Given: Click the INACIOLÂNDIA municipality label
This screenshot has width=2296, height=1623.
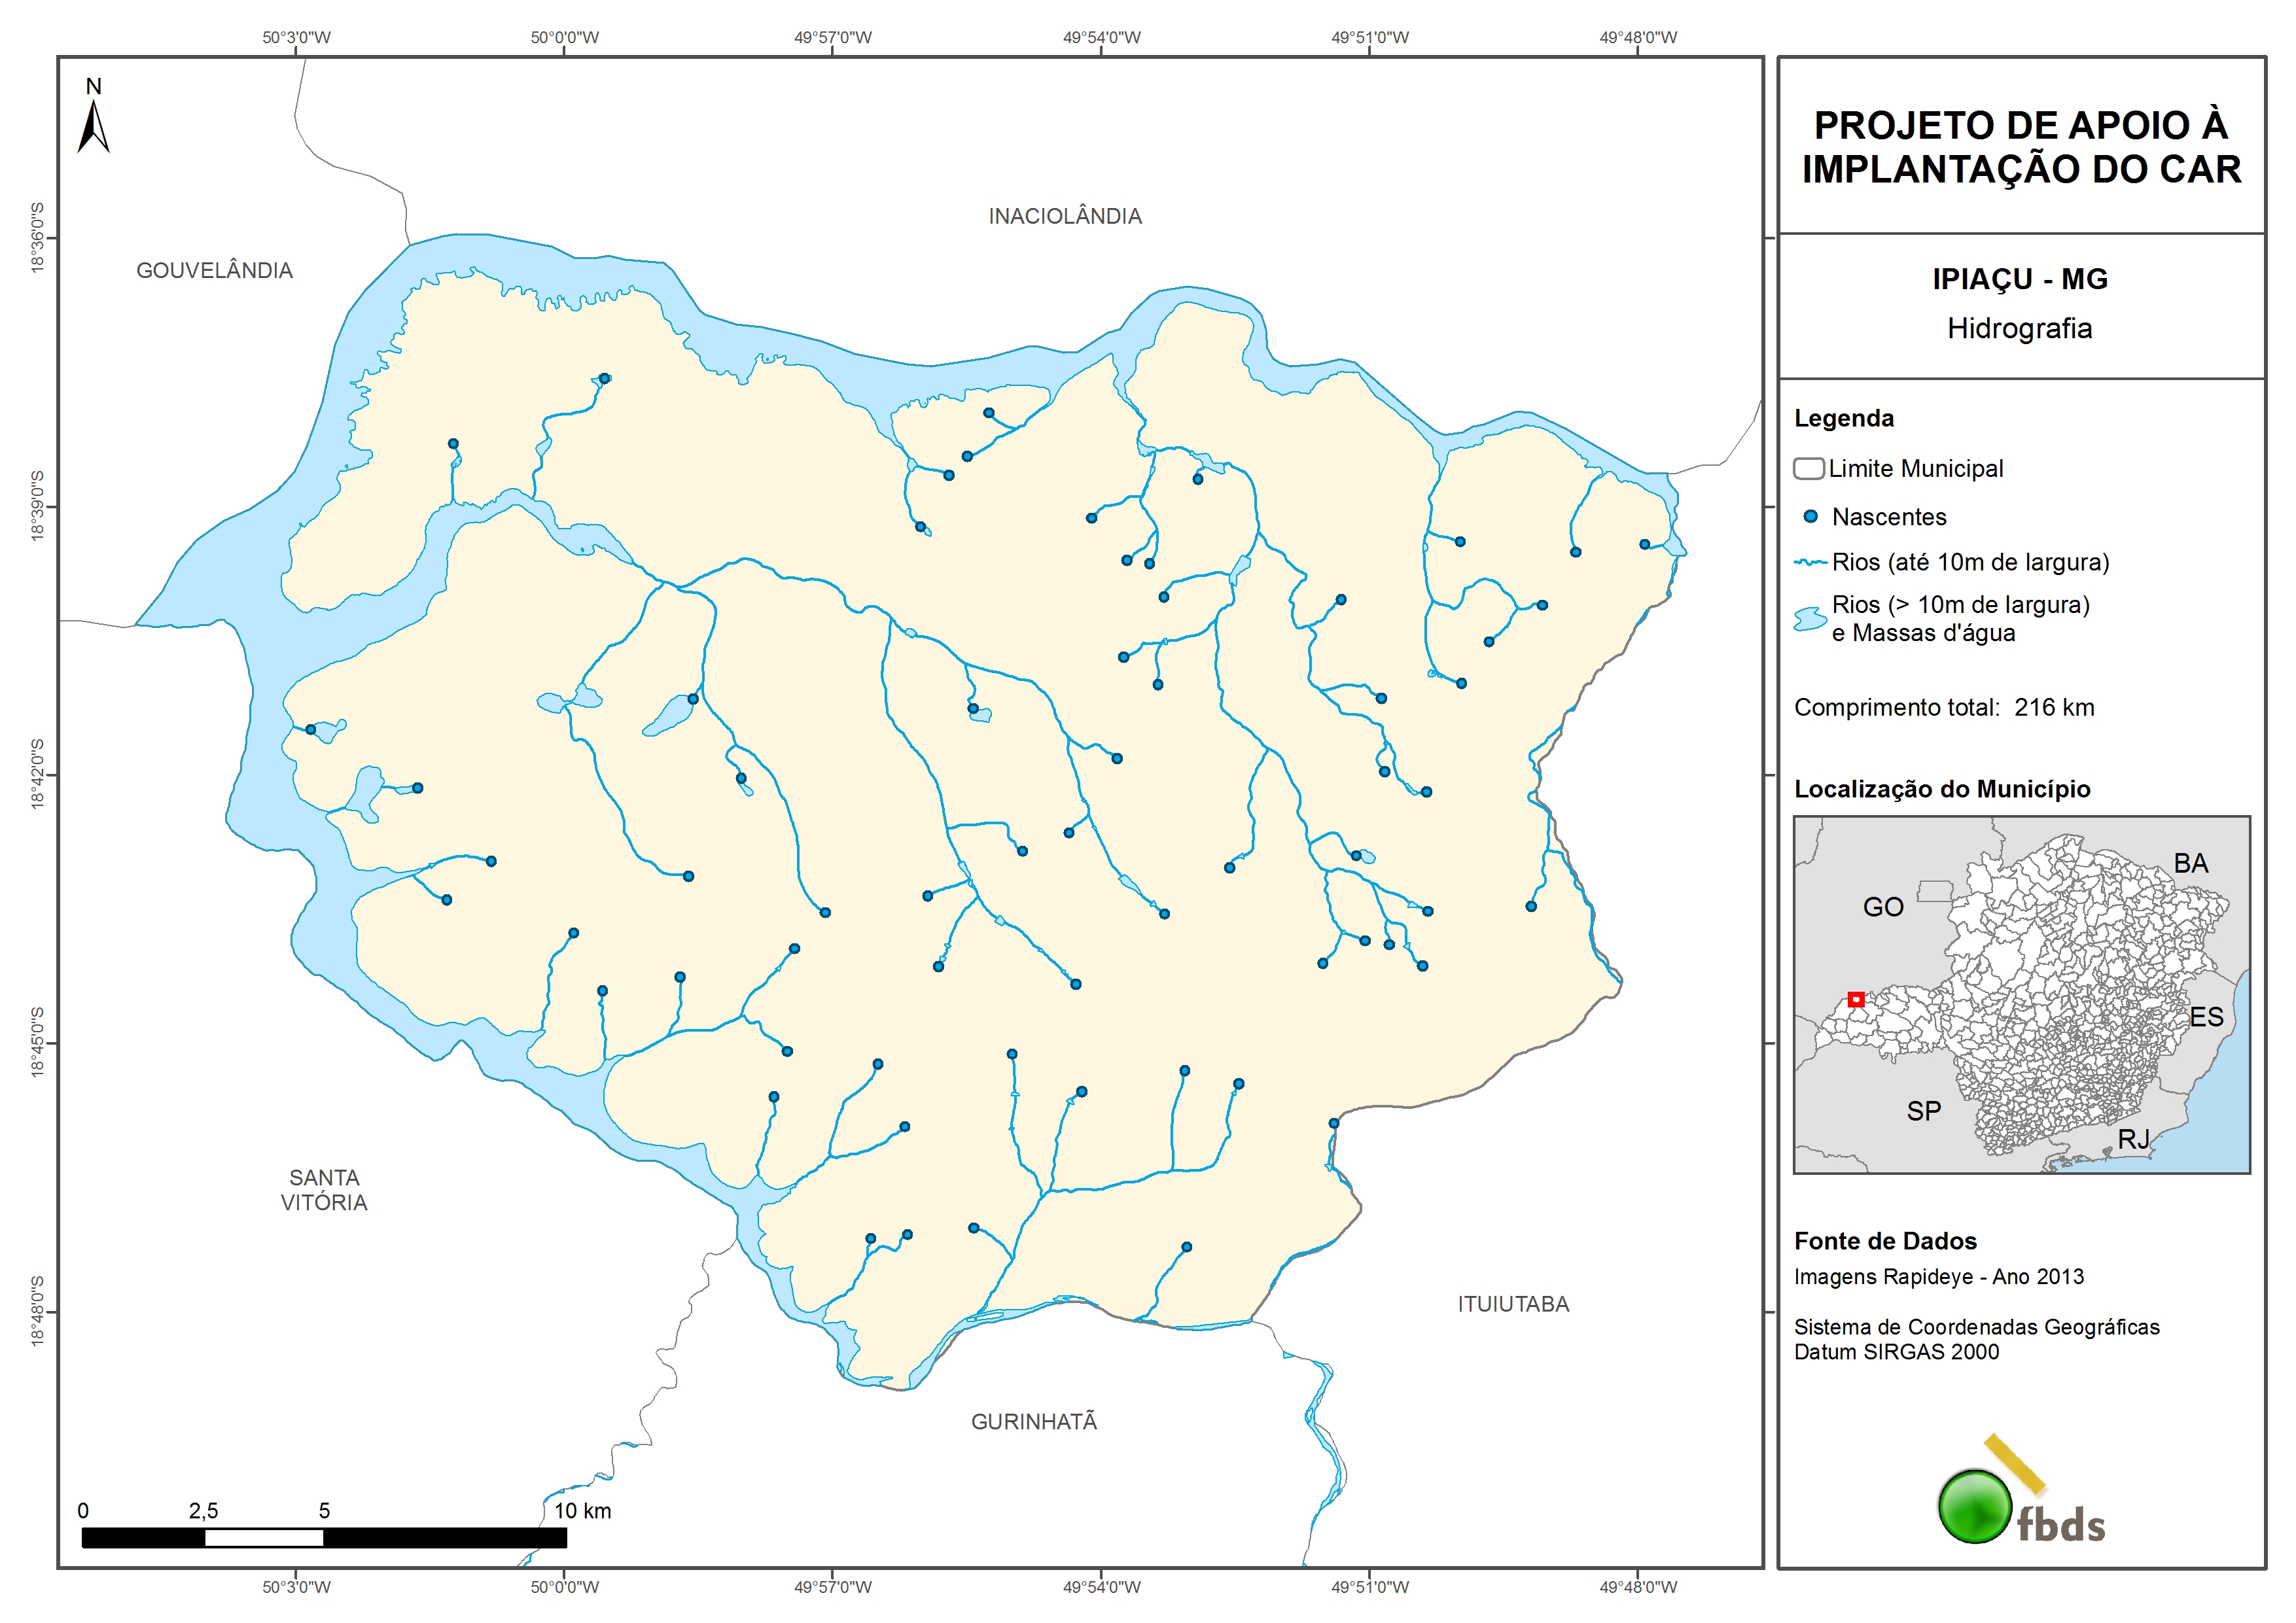Looking at the screenshot, I should coord(1065,217).
